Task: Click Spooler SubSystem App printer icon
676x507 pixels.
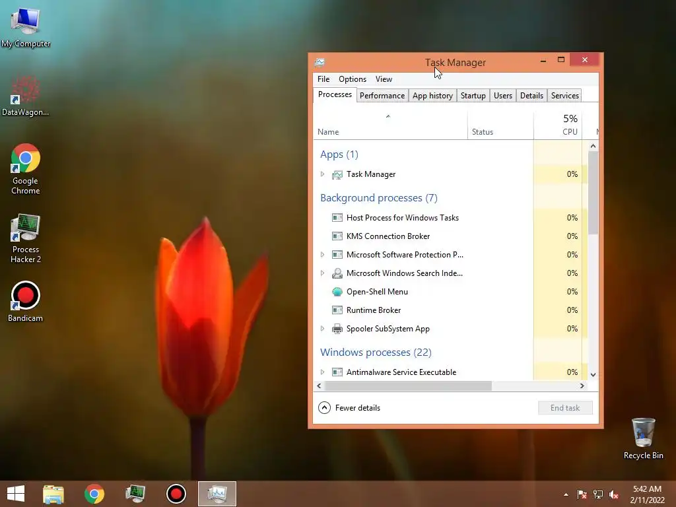Action: [x=337, y=329]
